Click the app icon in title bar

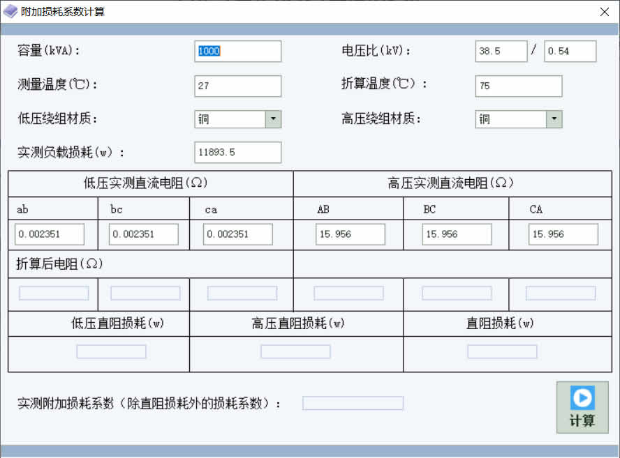[10, 11]
